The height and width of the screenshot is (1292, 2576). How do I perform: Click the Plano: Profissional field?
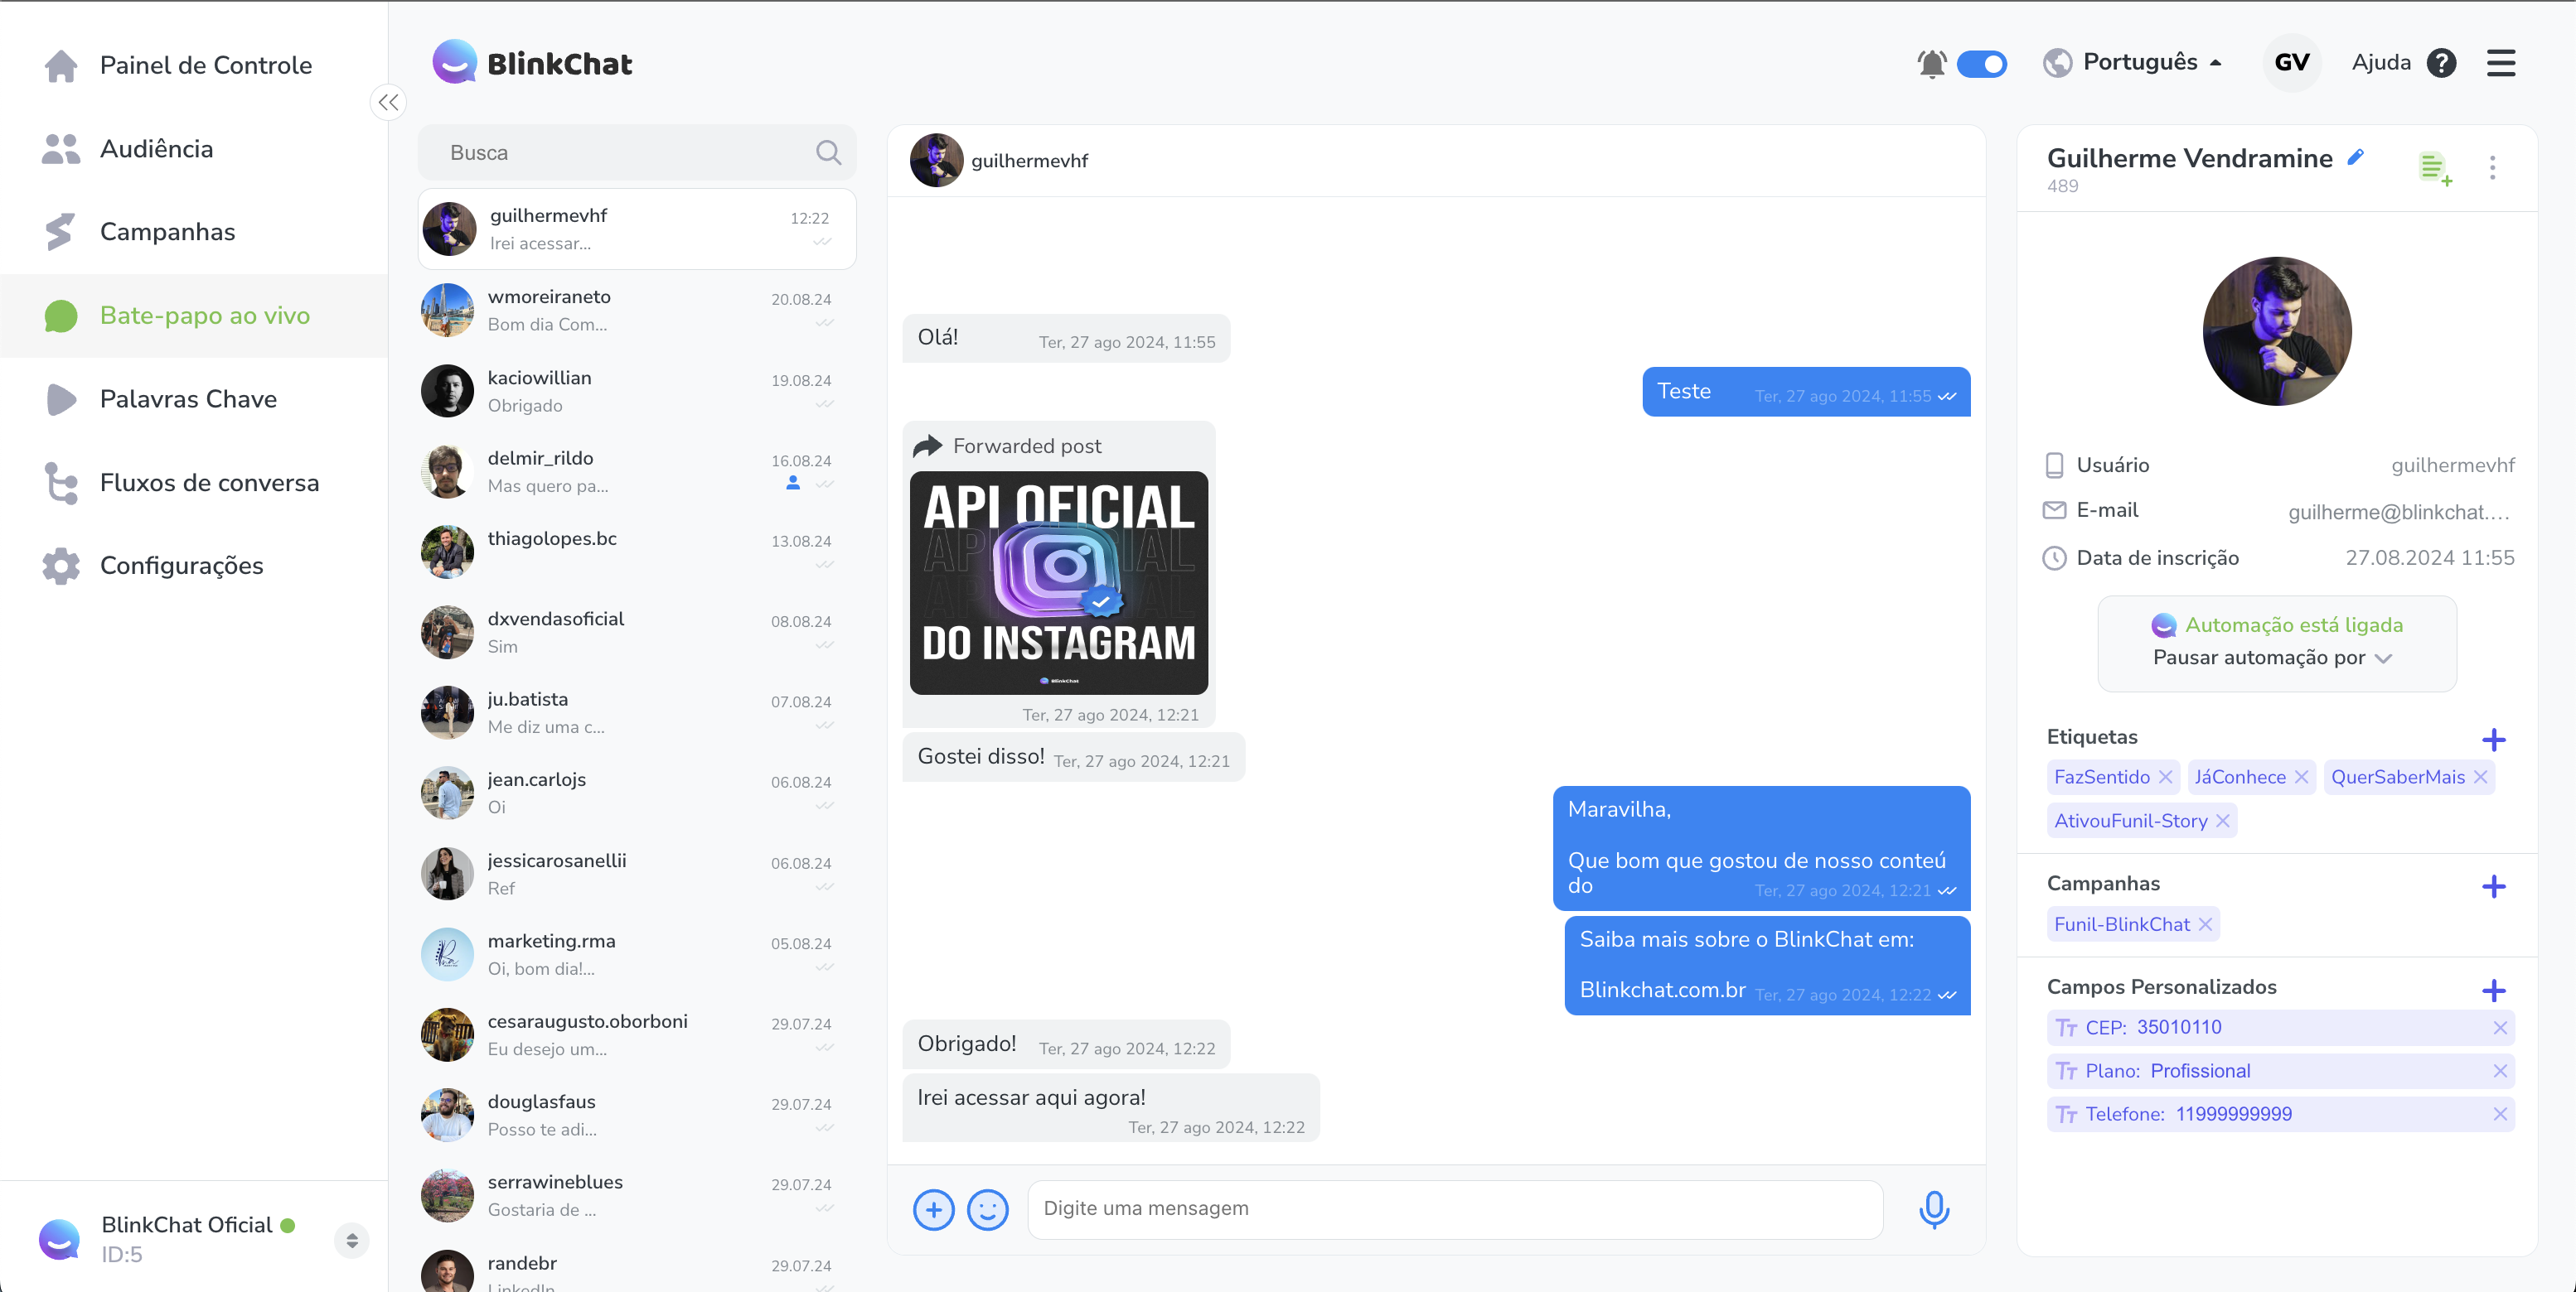pos(2280,1070)
